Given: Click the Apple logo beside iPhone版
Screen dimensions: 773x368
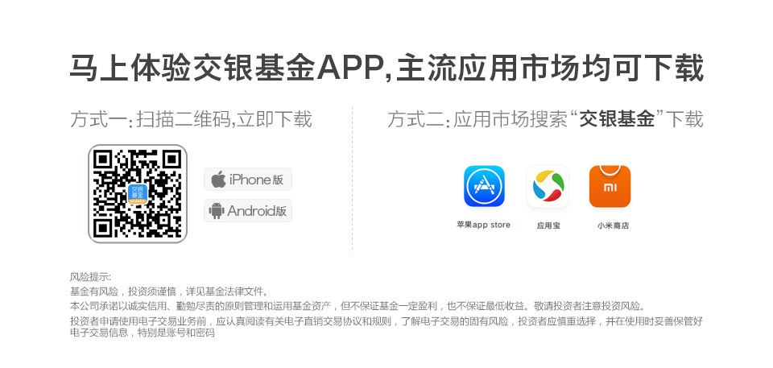Looking at the screenshot, I should (218, 179).
